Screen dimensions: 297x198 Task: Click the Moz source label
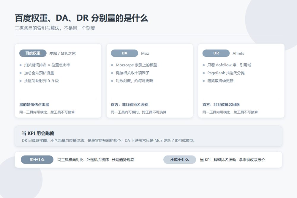point(145,54)
